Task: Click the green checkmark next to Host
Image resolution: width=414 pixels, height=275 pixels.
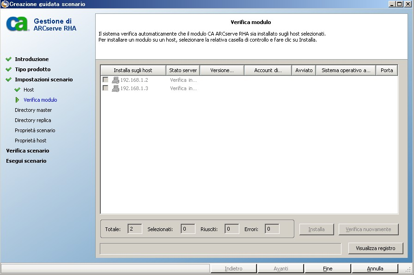Action: pos(18,90)
